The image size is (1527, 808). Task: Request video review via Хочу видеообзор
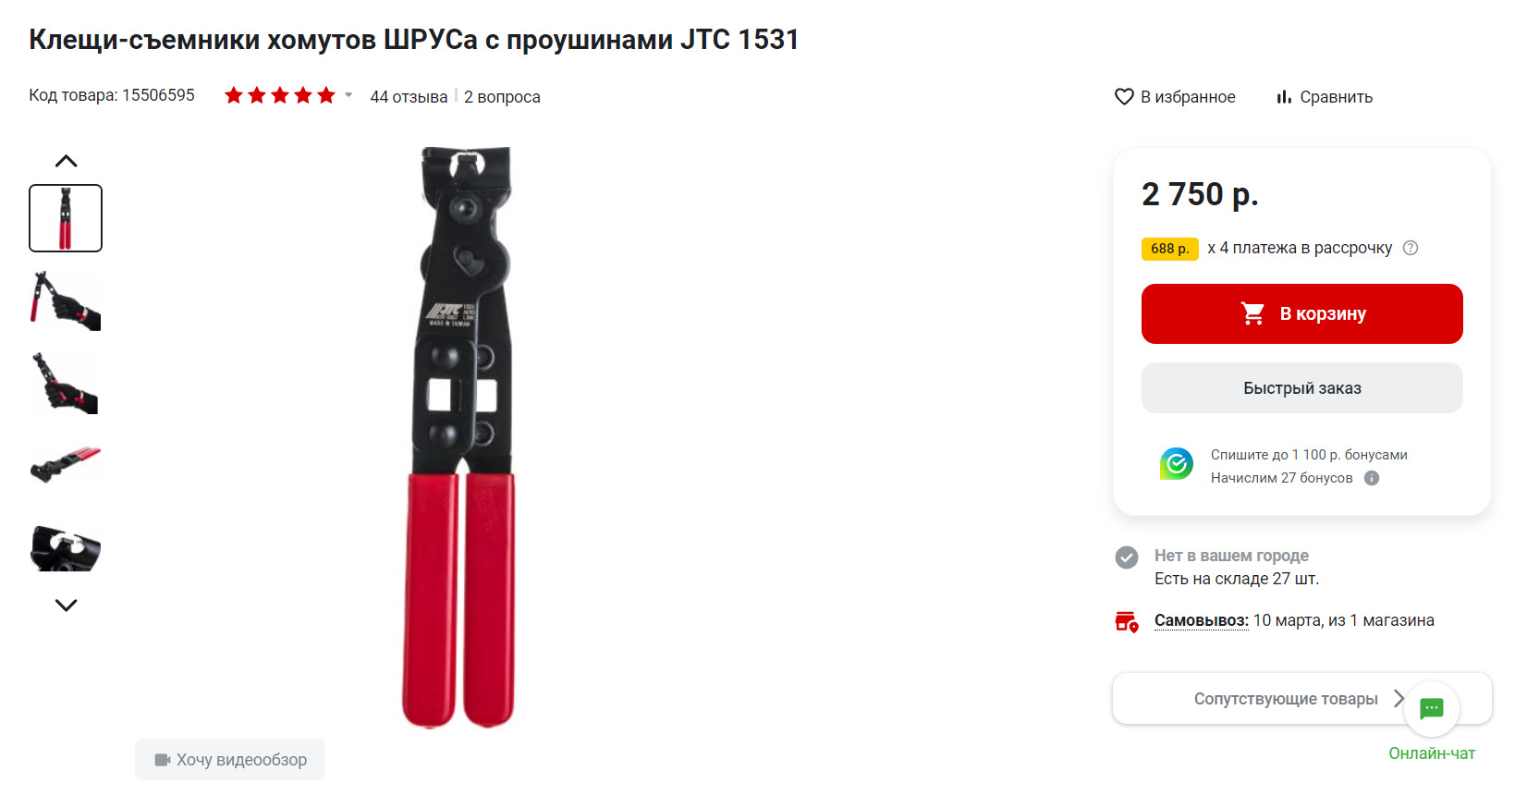coord(230,760)
